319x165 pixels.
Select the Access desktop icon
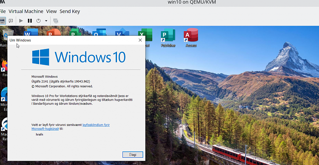tap(191, 38)
